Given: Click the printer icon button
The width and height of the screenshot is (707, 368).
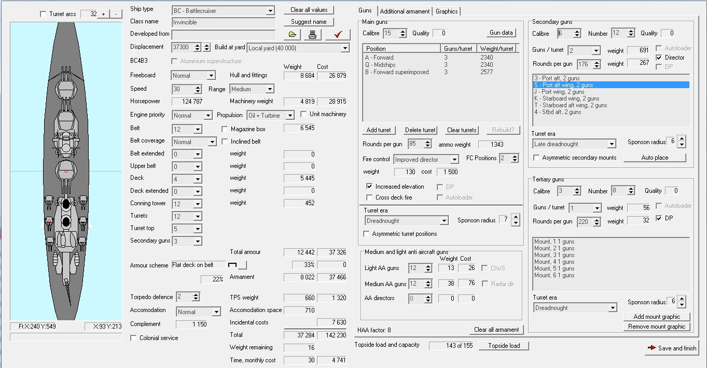Looking at the screenshot, I should click(x=312, y=35).
